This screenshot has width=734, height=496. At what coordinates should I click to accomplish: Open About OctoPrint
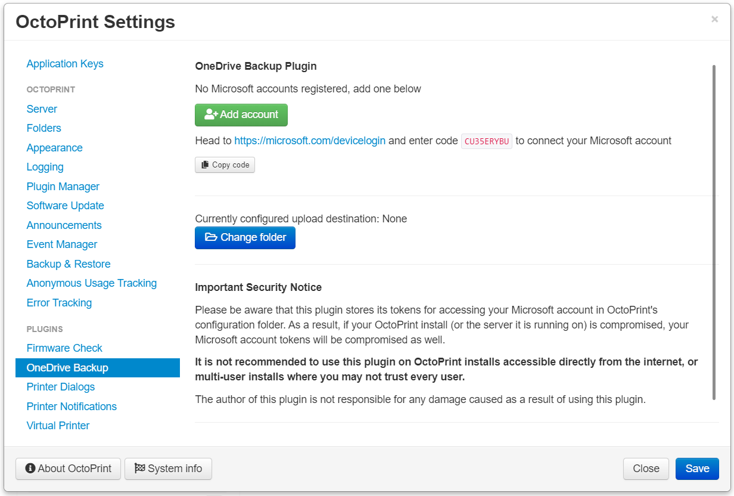click(68, 469)
